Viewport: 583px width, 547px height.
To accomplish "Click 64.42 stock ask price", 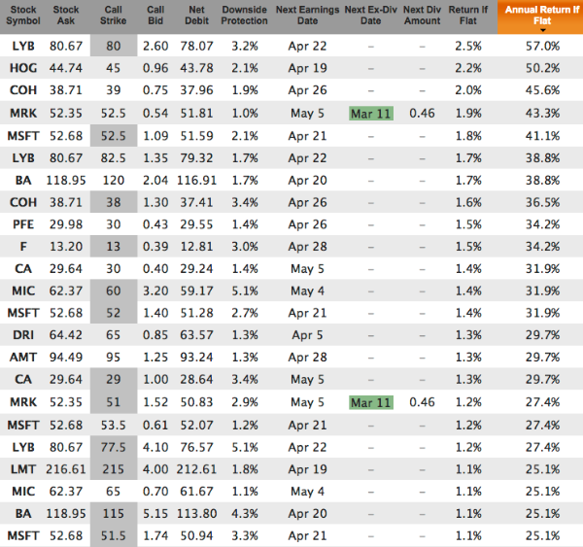I will pos(66,335).
